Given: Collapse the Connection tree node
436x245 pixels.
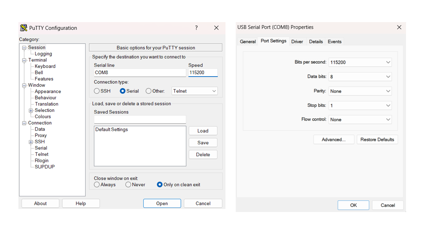Looking at the screenshot, I should pos(24,123).
